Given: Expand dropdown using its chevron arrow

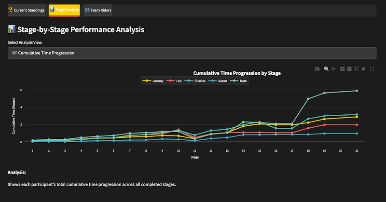Looking at the screenshot, I should pyautogui.click(x=370, y=53).
